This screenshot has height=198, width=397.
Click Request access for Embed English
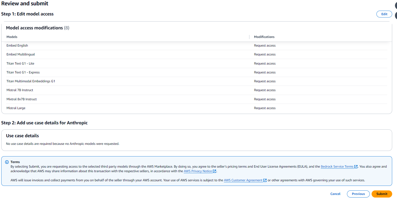click(x=265, y=46)
